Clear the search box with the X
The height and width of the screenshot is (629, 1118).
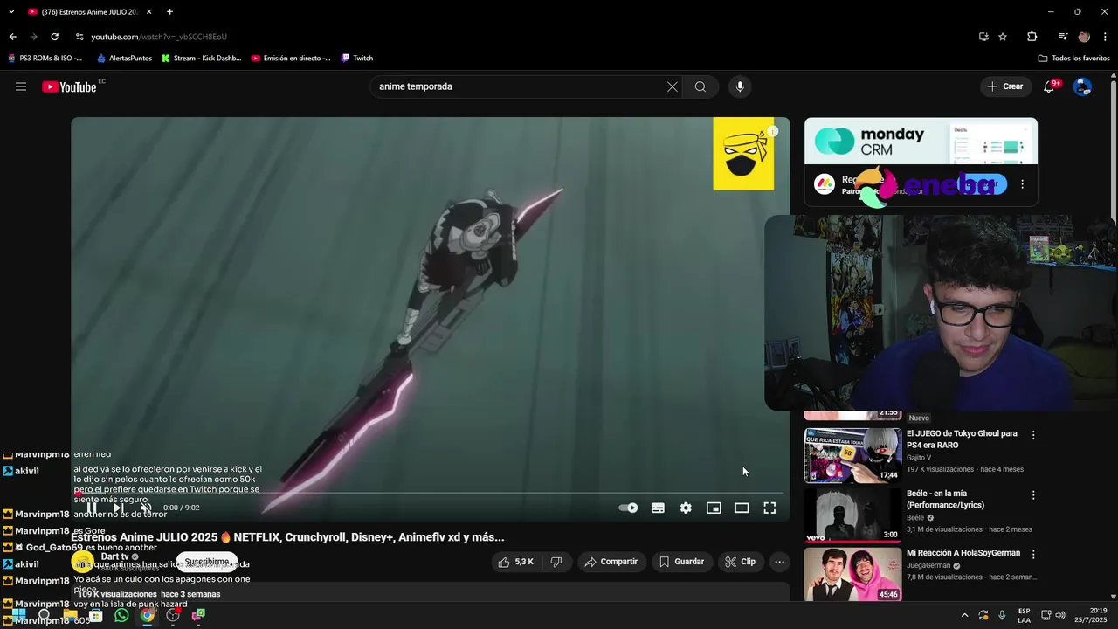point(672,86)
